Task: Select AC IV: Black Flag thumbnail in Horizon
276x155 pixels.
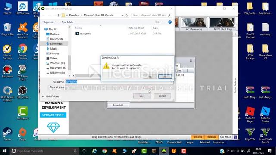Action: pyautogui.click(x=223, y=24)
